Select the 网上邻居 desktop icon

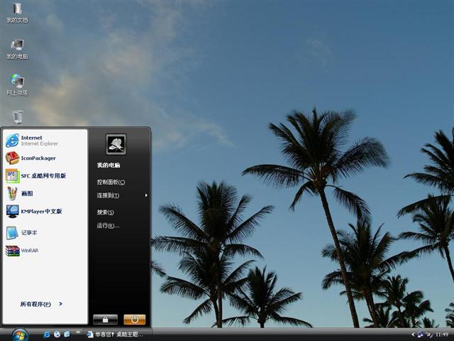coord(17,85)
